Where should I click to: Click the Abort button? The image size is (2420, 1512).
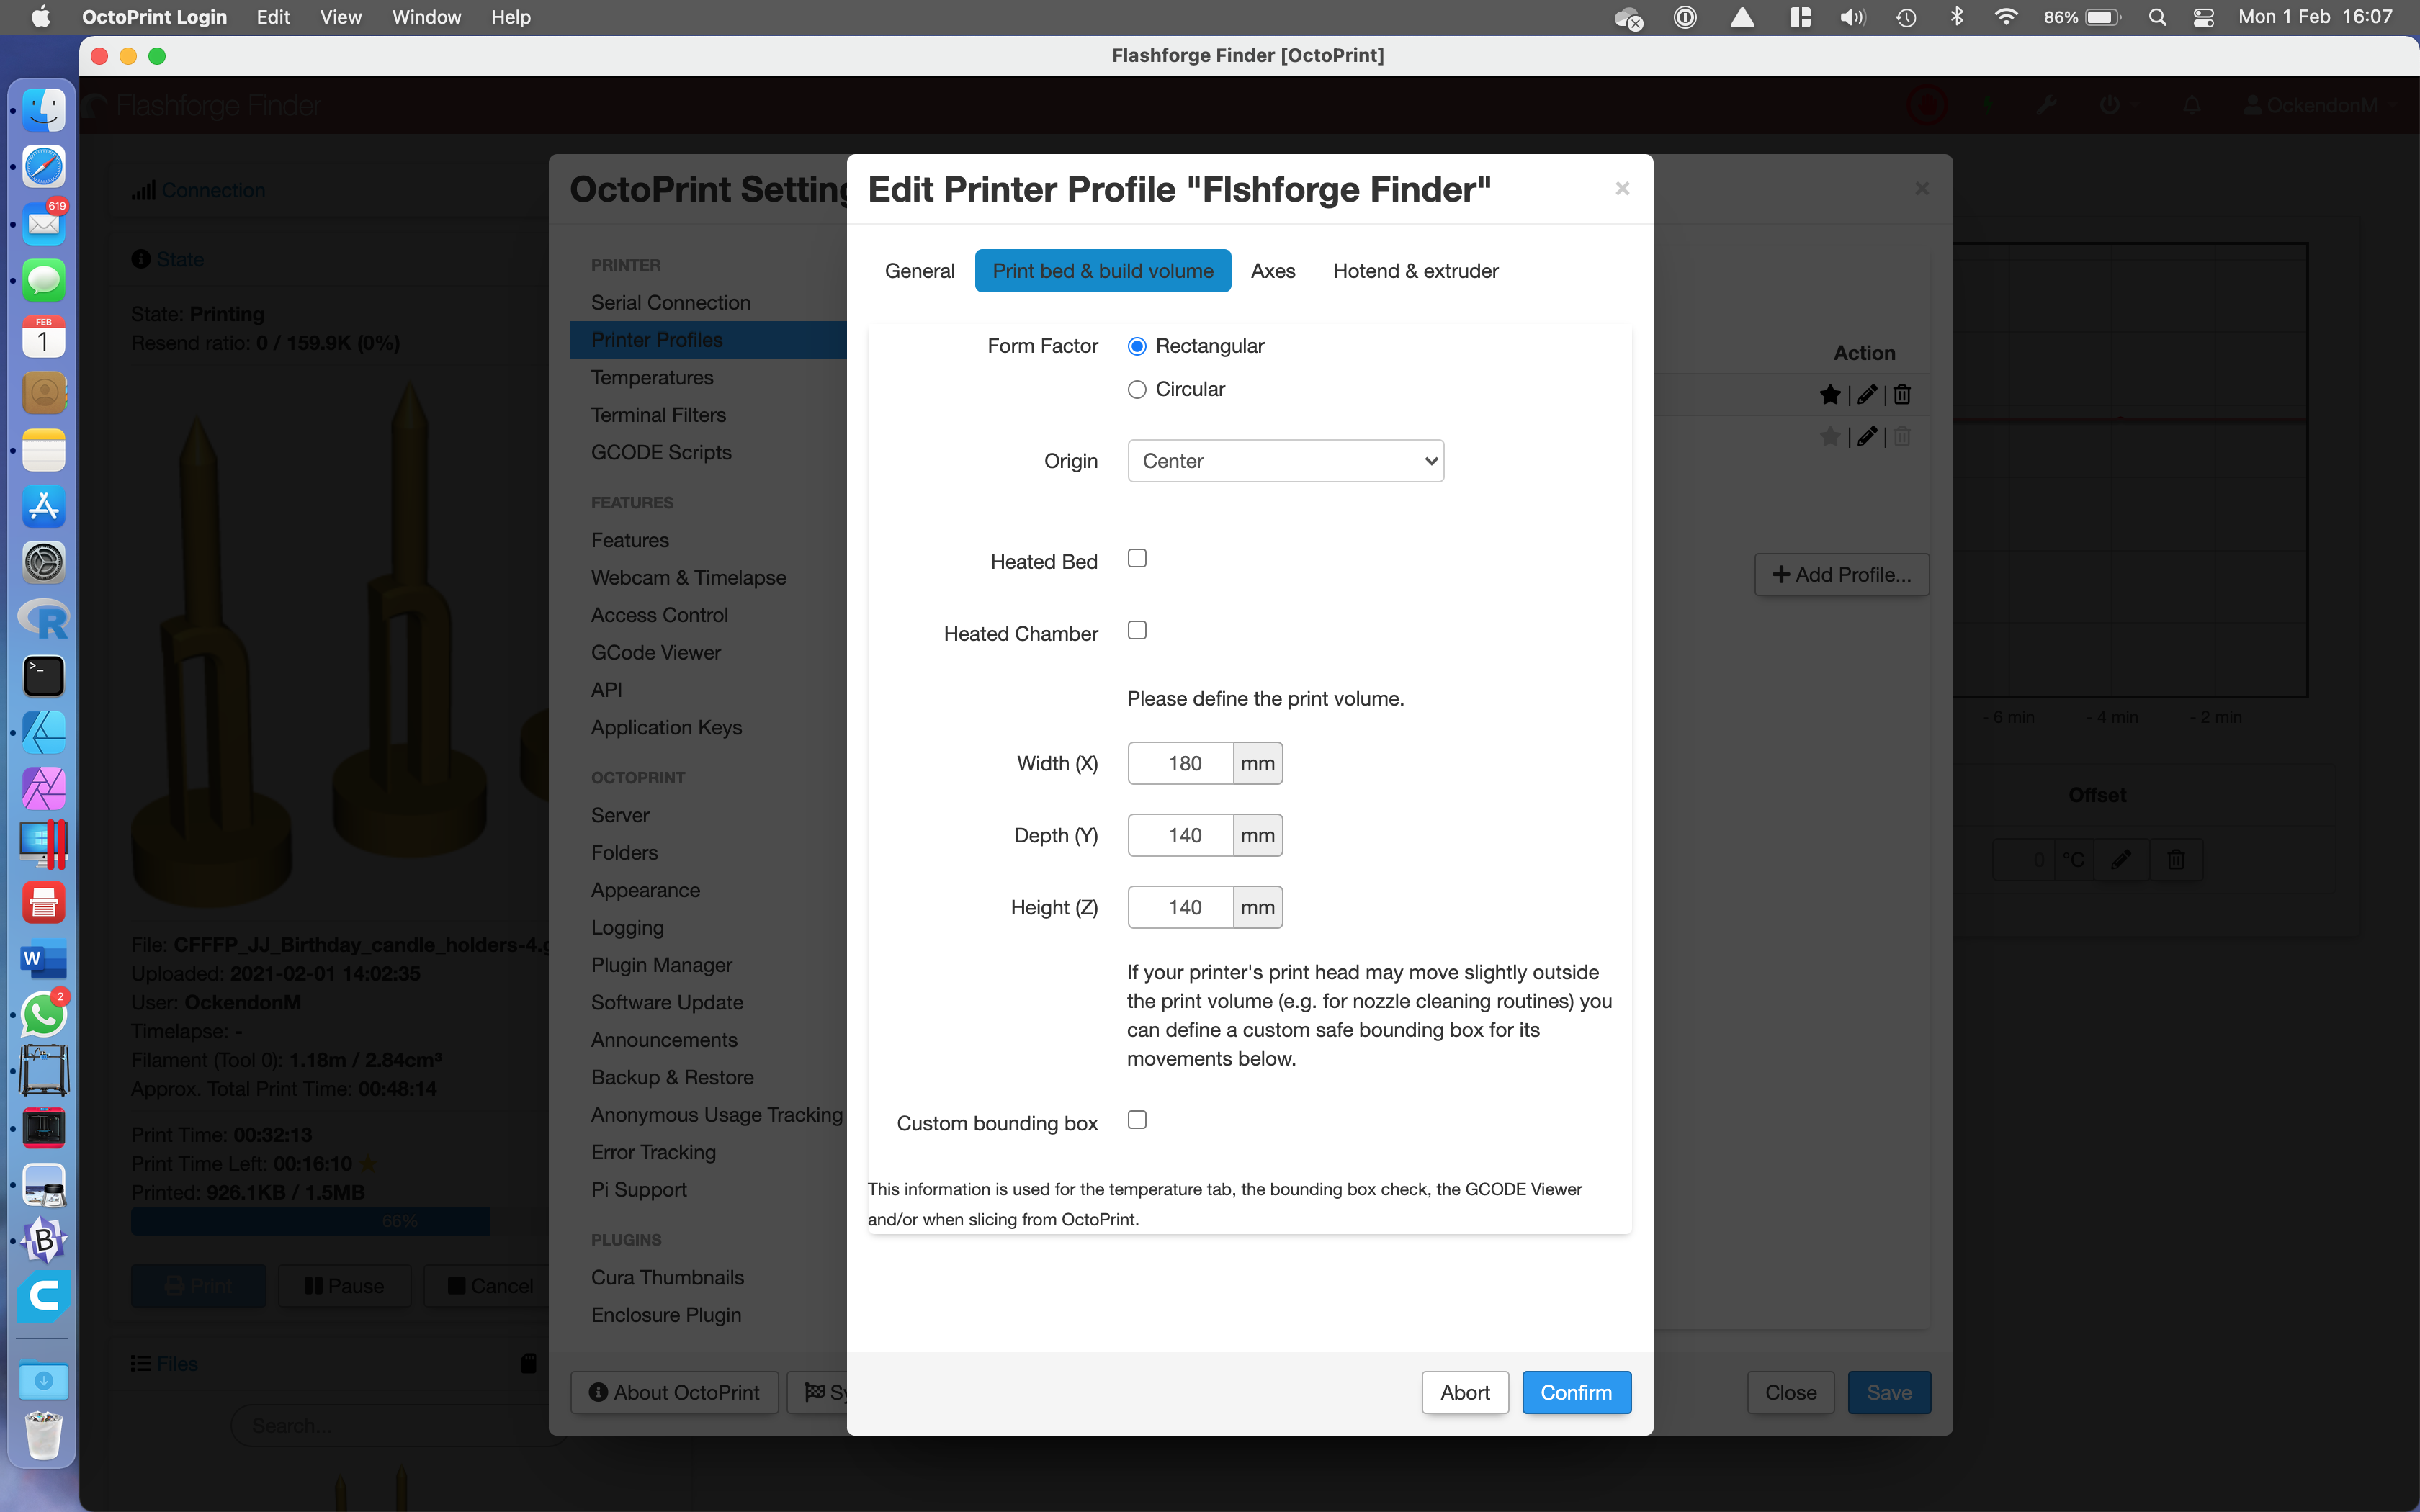coord(1465,1392)
